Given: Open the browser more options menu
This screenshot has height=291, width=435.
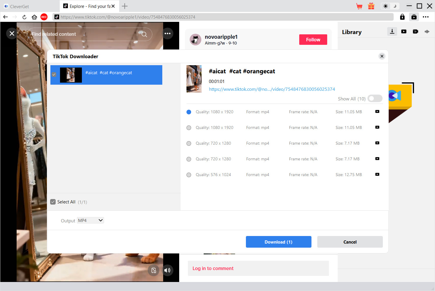Looking at the screenshot, I should click(x=426, y=17).
